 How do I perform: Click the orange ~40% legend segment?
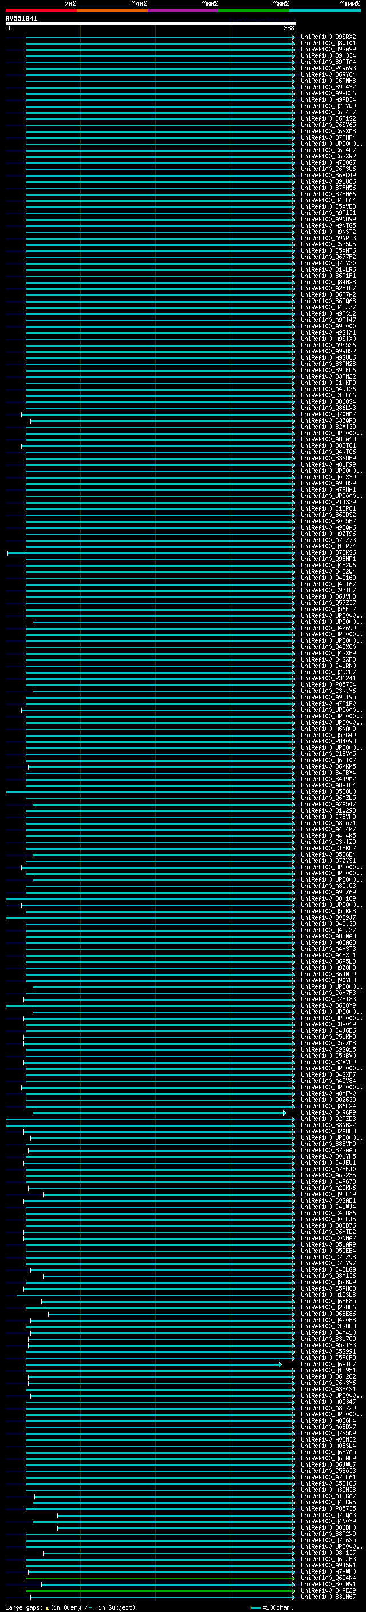click(112, 10)
